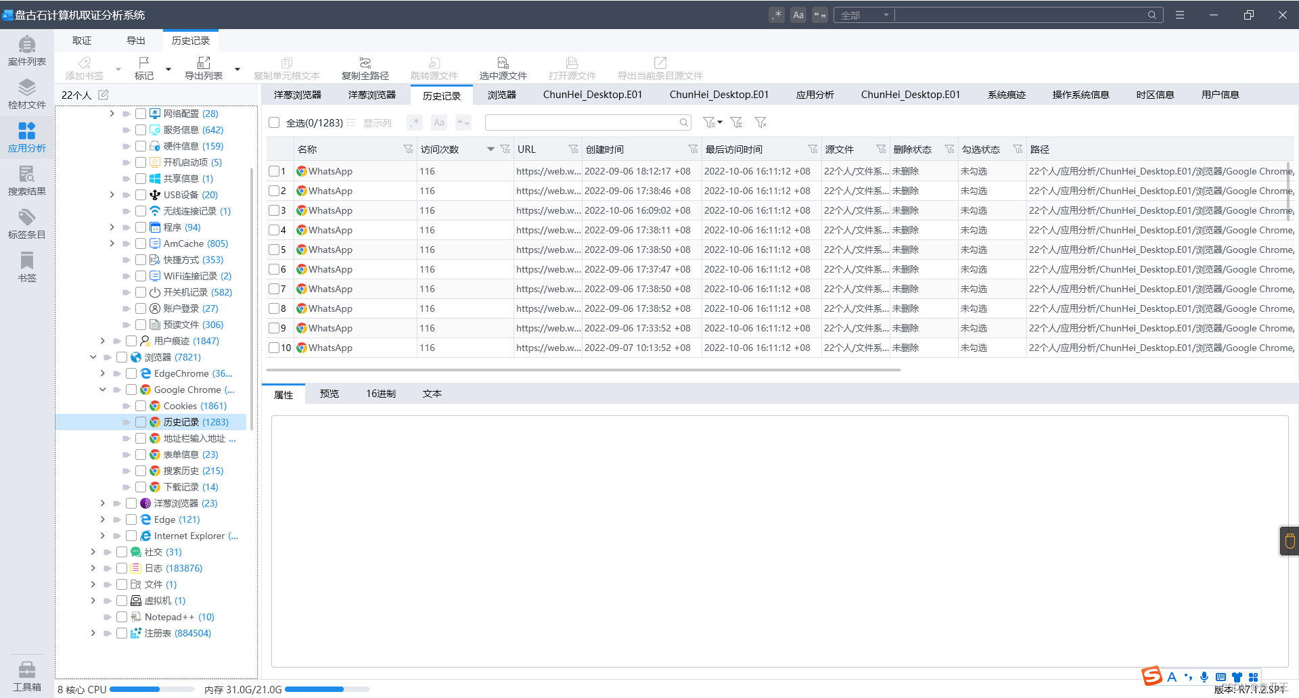
Task: Click the 显示列 button
Action: pyautogui.click(x=370, y=122)
